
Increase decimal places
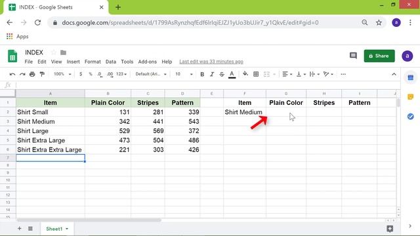(110, 74)
